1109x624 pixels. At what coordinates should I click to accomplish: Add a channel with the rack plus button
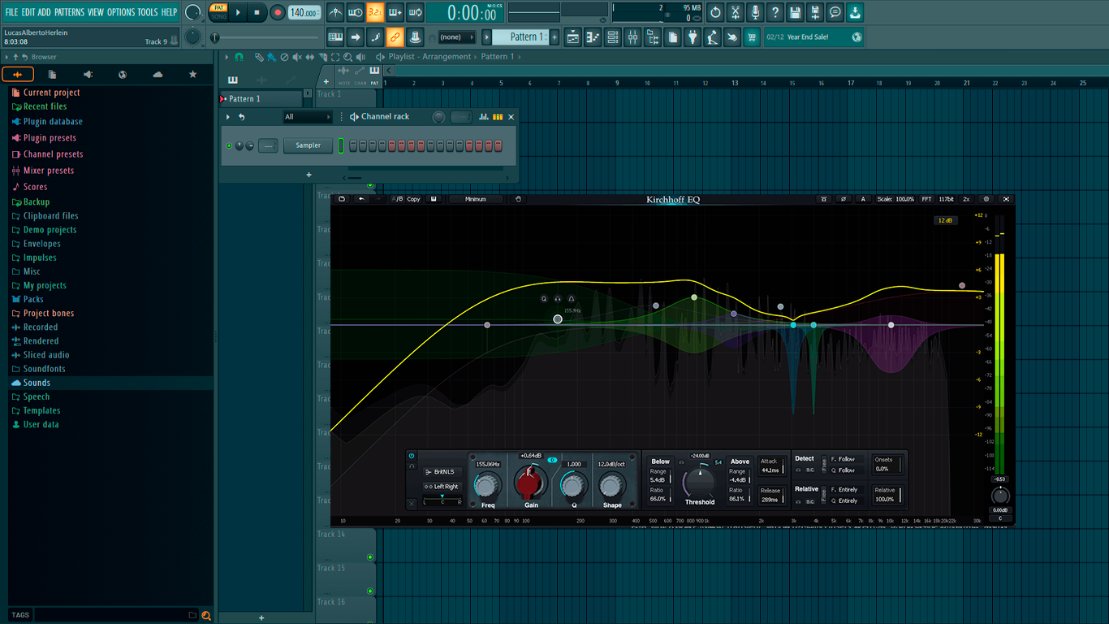coord(309,175)
